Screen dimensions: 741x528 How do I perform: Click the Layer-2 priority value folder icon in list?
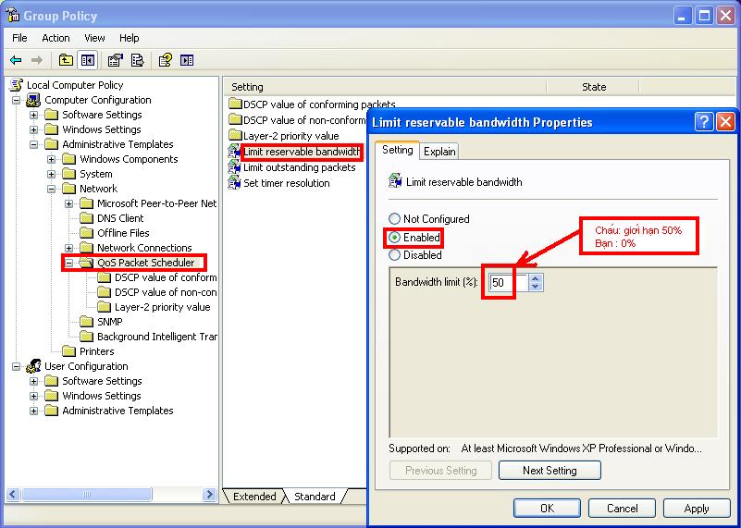[235, 135]
